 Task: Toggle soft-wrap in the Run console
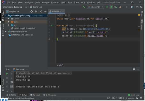[12, 82]
